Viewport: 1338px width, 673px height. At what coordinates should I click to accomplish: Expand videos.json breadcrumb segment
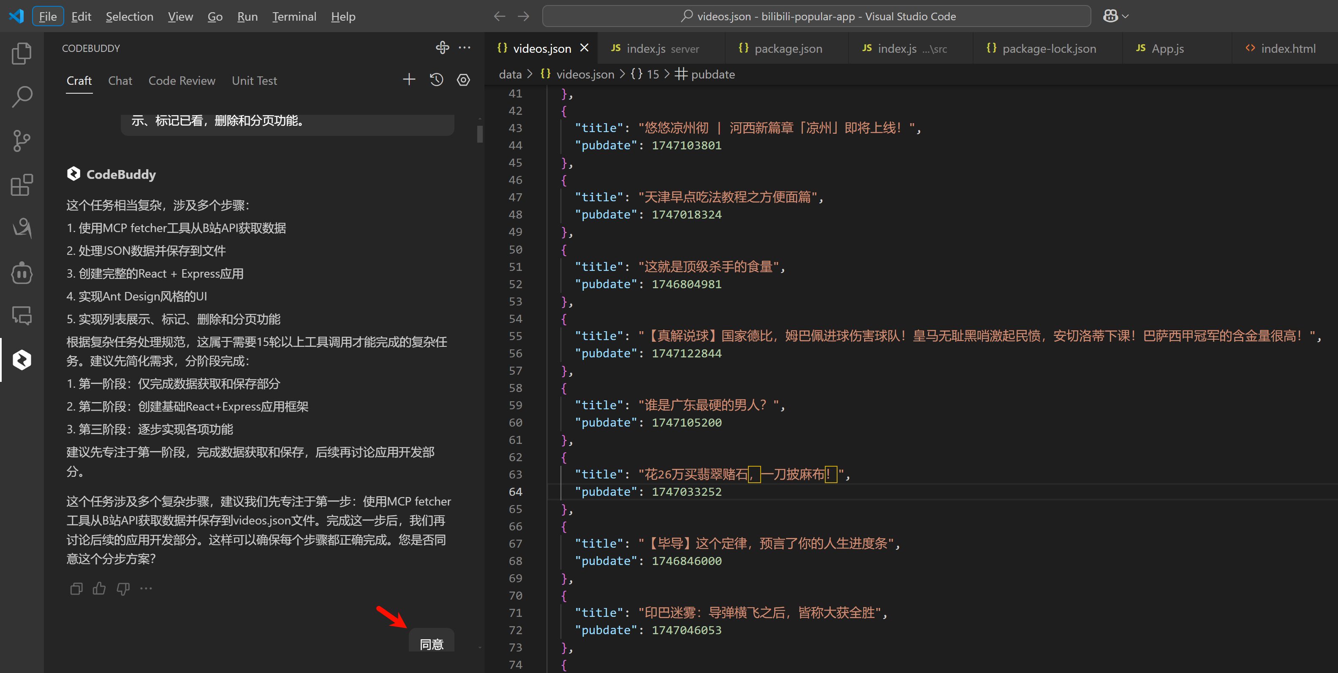[585, 74]
